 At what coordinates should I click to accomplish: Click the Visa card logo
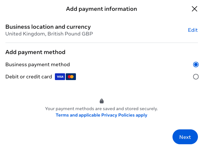pos(60,77)
